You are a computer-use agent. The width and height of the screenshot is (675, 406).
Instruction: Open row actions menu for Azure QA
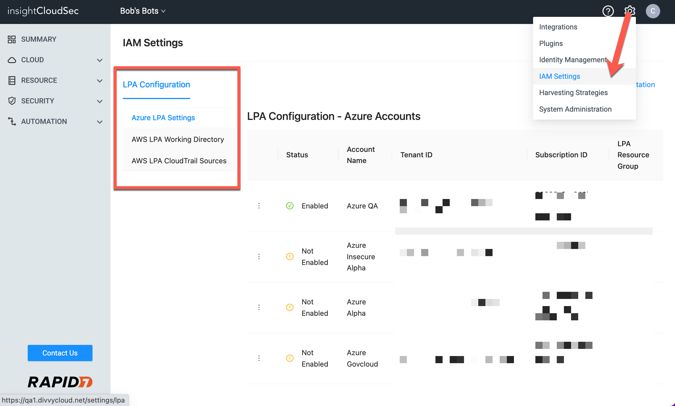[259, 206]
